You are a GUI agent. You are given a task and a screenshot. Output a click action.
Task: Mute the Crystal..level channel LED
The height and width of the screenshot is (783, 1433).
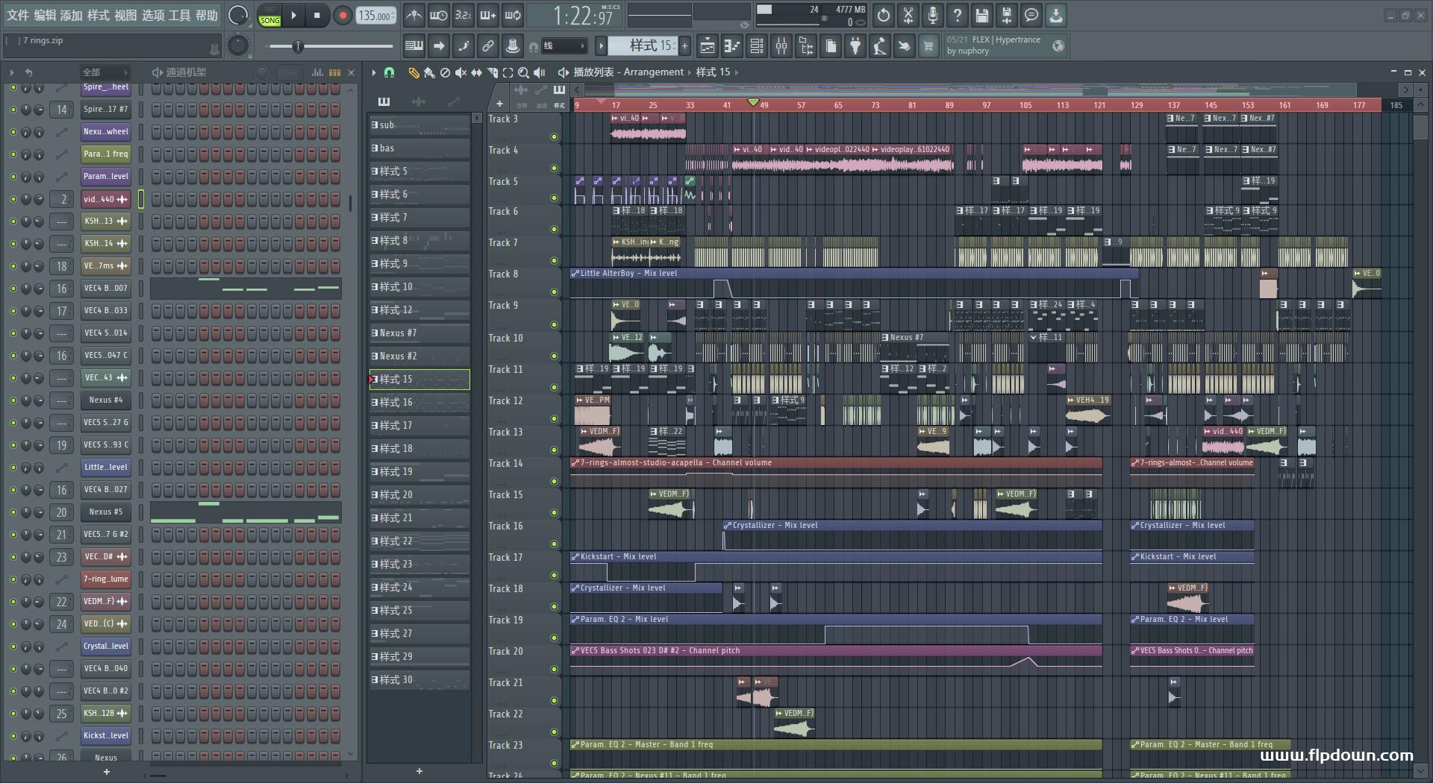13,647
